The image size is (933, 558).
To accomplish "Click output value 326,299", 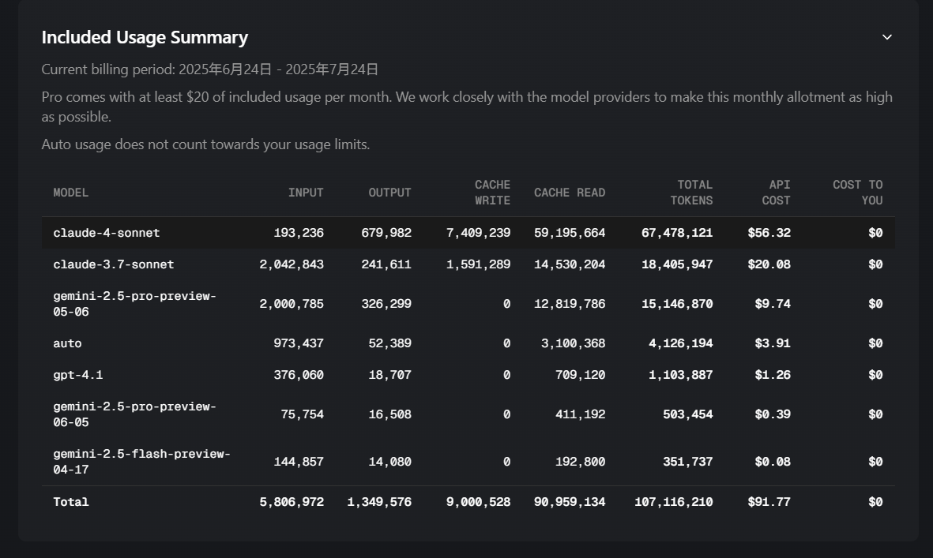I will tap(386, 304).
